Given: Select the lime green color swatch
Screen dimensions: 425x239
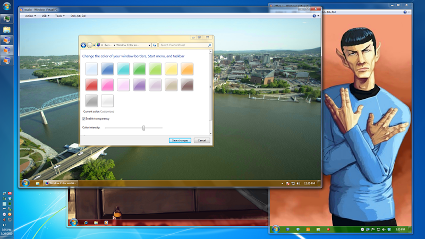Looking at the screenshot, I should click(x=155, y=69).
